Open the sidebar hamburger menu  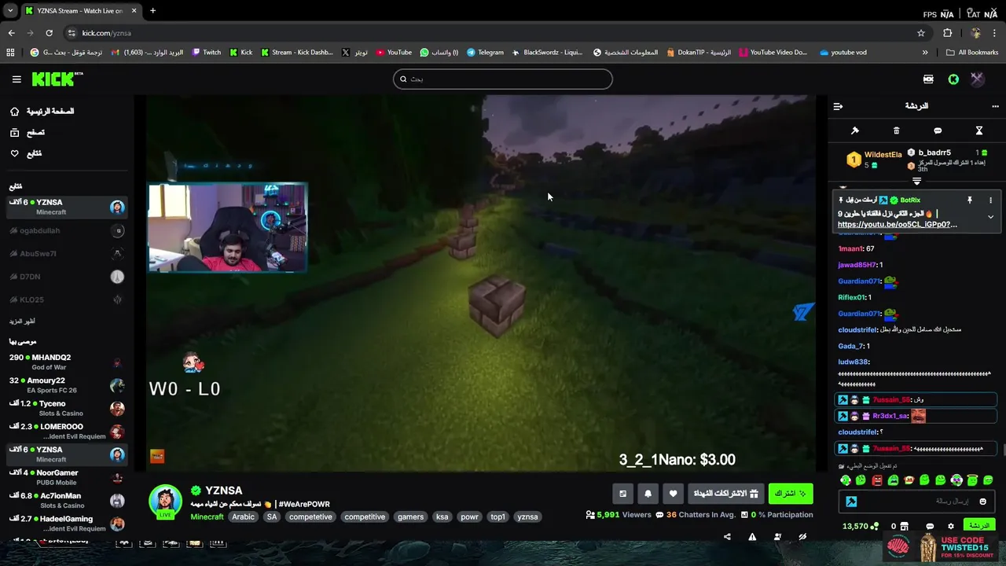click(x=17, y=79)
